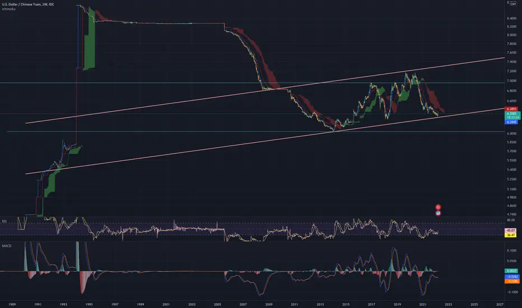This screenshot has height=308, width=522.
Task: Click 0.1000 on the MACD scale
Action: [x=512, y=251]
